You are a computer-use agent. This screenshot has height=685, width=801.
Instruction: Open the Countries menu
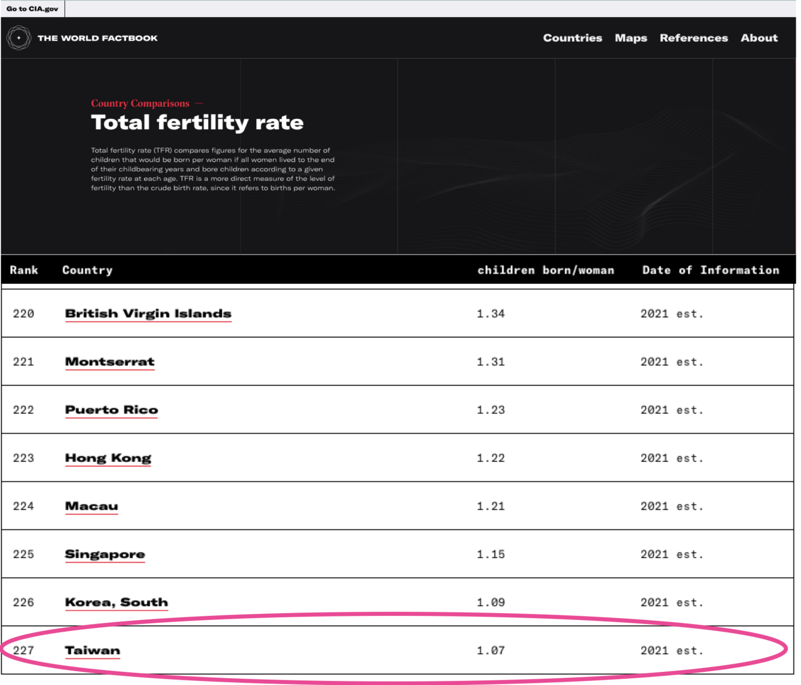tap(572, 38)
